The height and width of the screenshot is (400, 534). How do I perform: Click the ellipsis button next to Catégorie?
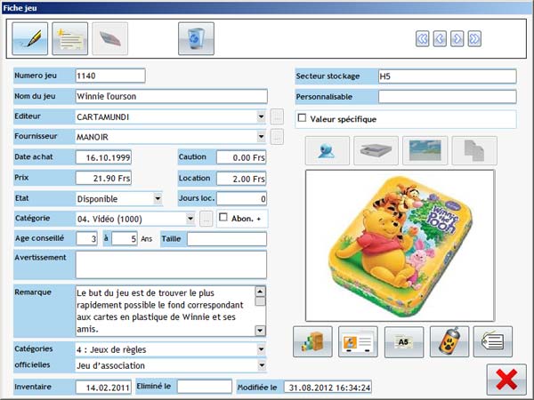206,219
